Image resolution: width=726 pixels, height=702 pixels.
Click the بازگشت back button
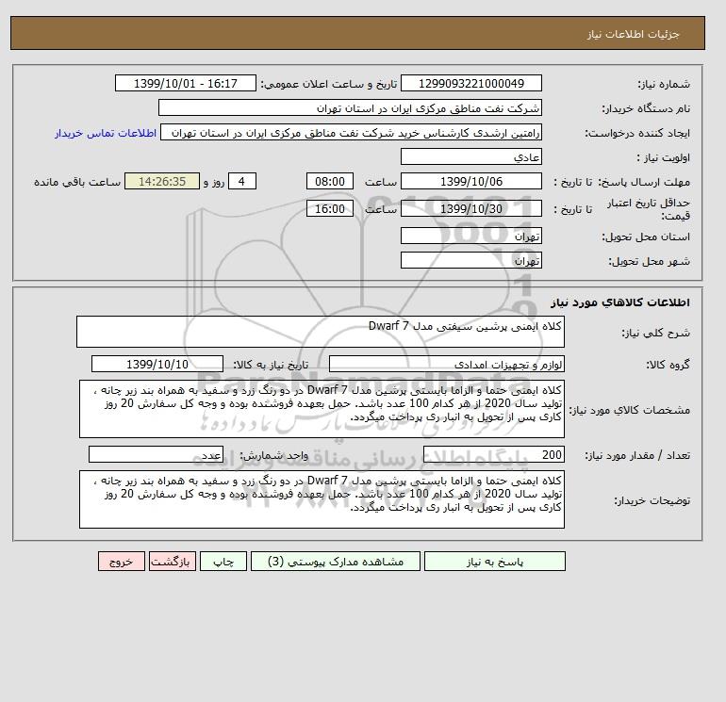[x=173, y=562]
